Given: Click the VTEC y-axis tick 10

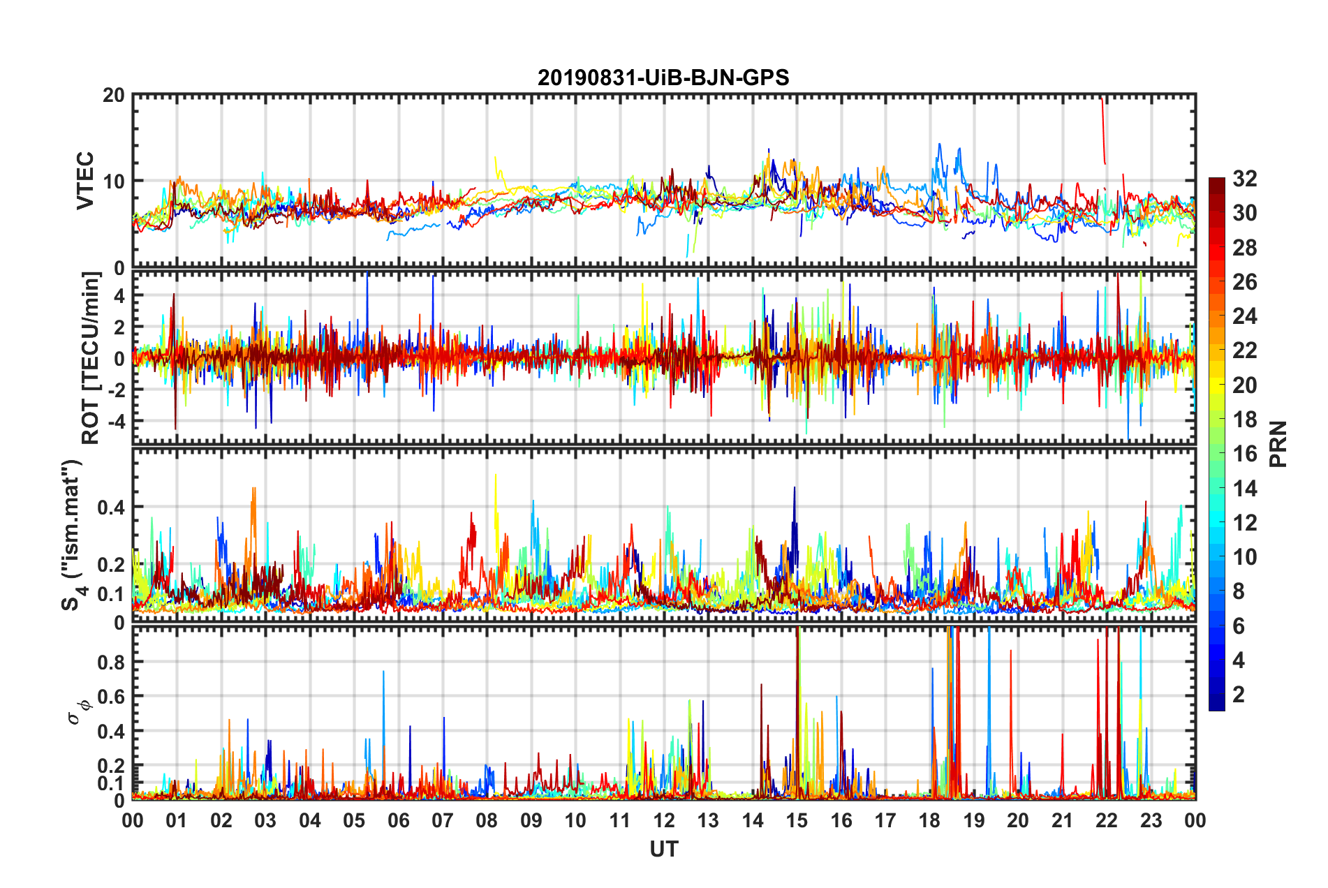Looking at the screenshot, I should (114, 182).
